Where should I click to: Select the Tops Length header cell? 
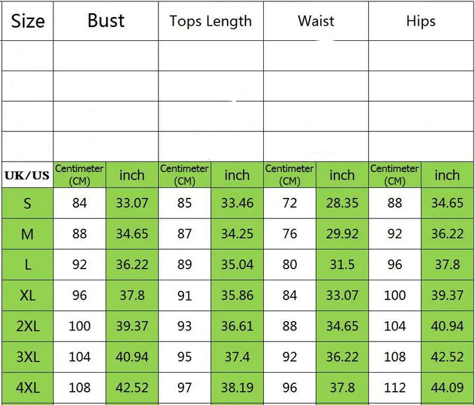(x=210, y=21)
